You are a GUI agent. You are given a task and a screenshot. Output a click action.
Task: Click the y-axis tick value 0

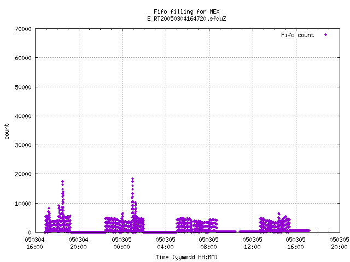pos(30,233)
